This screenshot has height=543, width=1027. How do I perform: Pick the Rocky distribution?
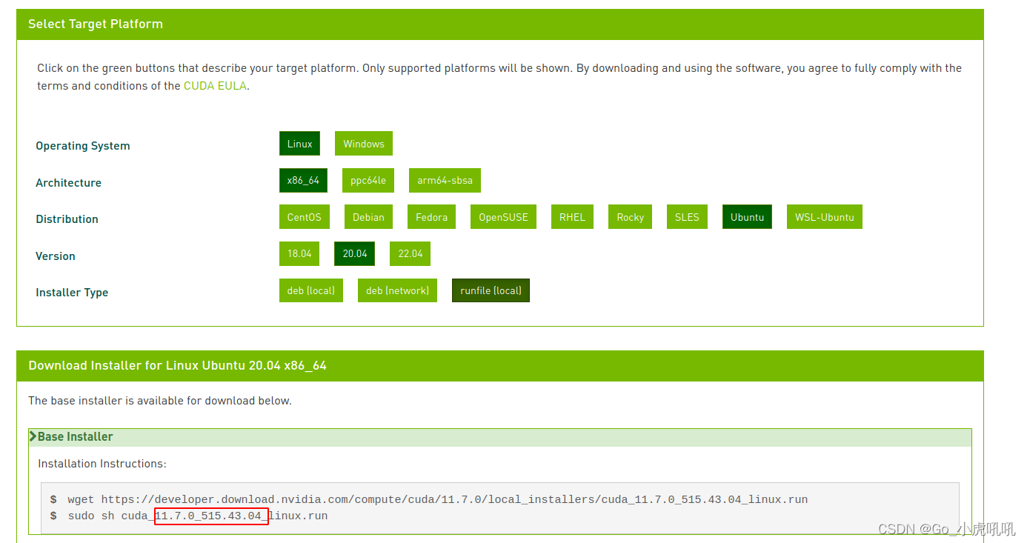[x=630, y=217]
